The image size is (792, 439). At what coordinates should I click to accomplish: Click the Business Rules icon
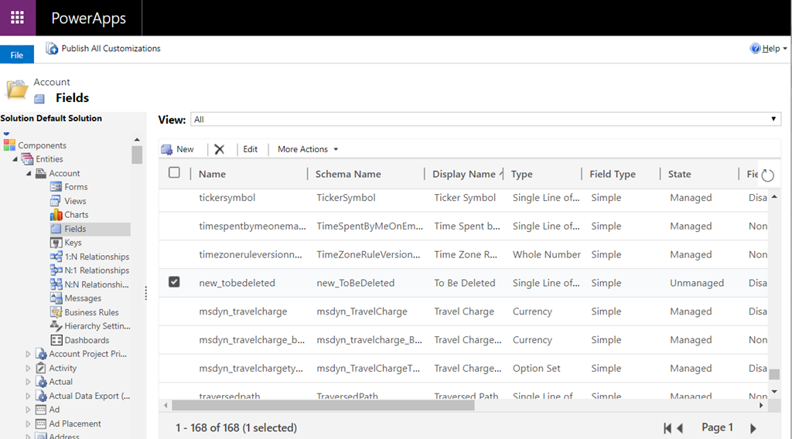click(x=56, y=312)
